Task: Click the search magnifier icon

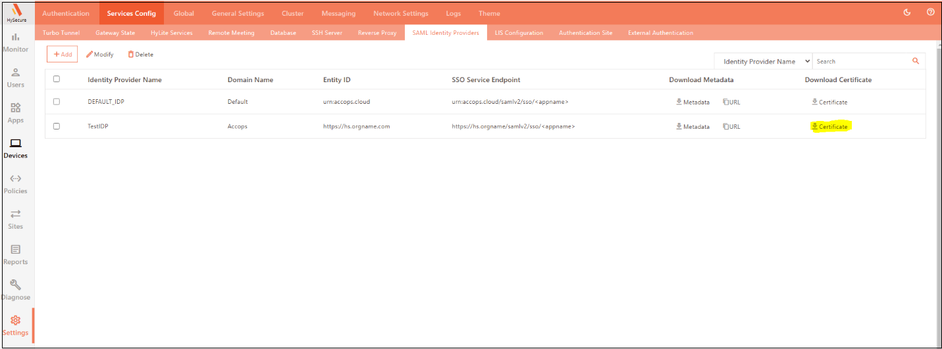Action: pyautogui.click(x=915, y=61)
